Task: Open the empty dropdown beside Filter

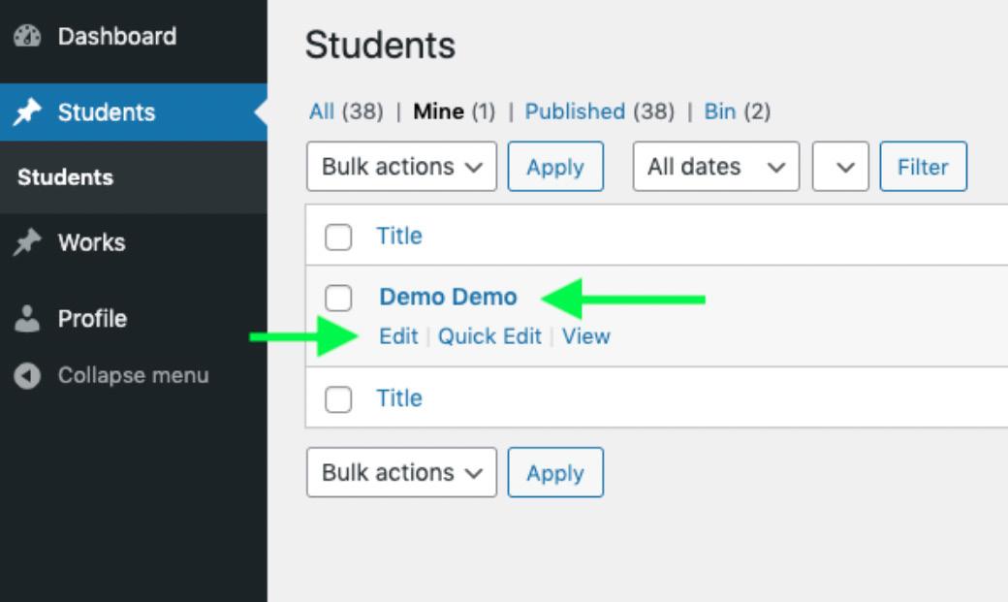Action: (840, 167)
